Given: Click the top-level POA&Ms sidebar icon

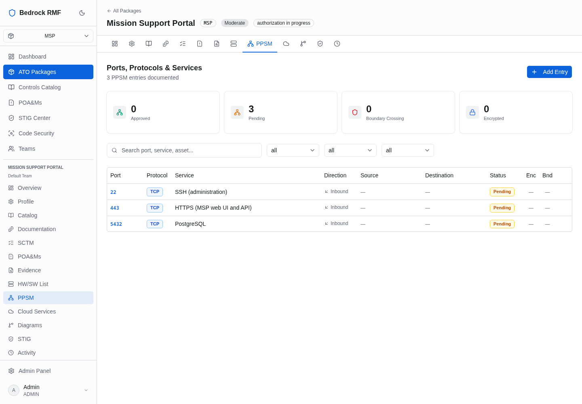Looking at the screenshot, I should click(x=11, y=103).
